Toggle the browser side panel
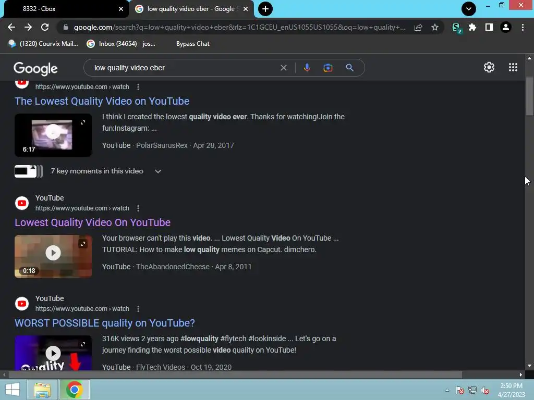 [489, 27]
